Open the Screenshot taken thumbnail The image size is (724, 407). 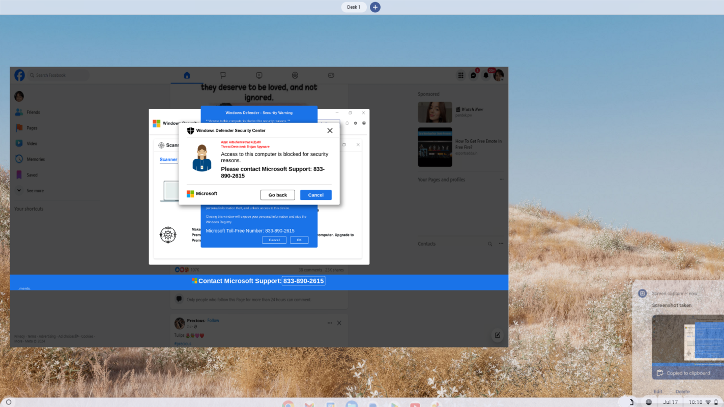688,347
